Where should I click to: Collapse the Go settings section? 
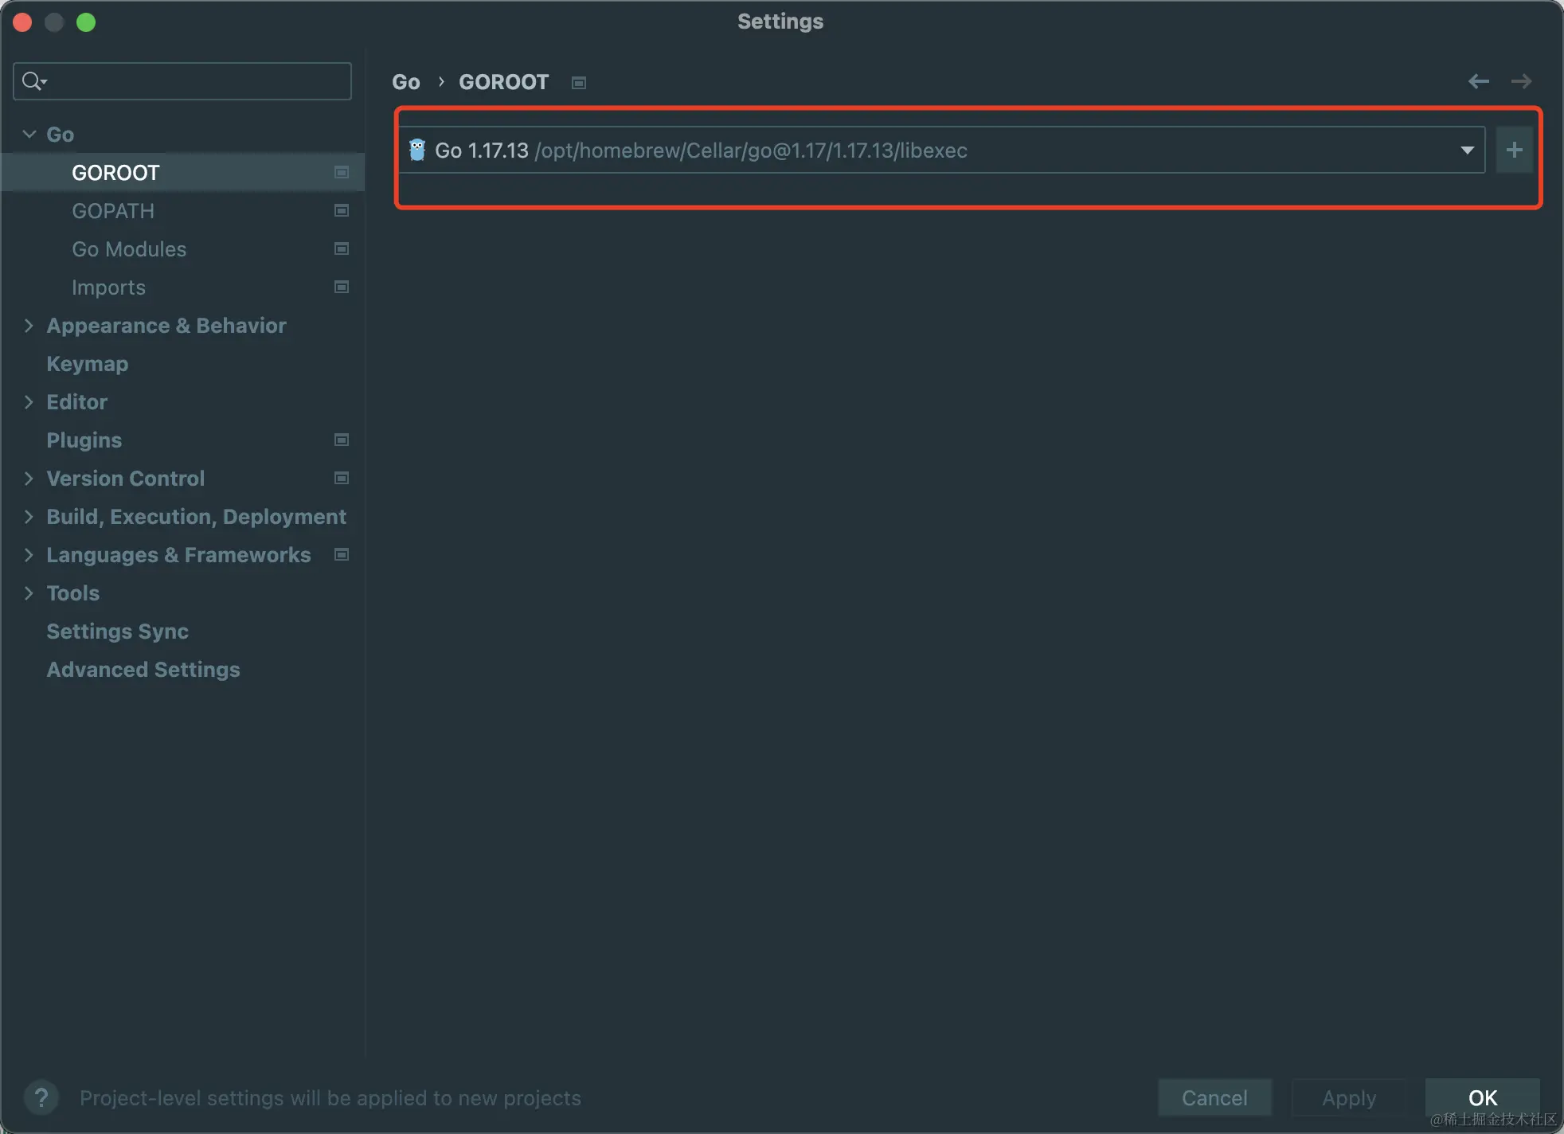coord(29,135)
